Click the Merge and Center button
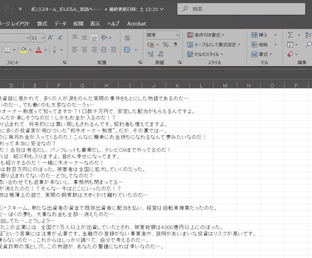Image resolution: width=312 pixels, height=258 pixels. [x=128, y=50]
